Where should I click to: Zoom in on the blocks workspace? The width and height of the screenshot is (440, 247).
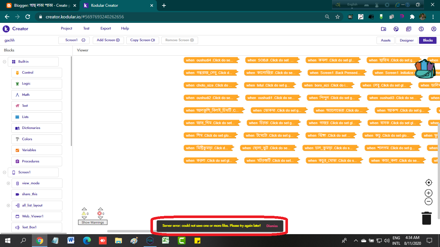[428, 193]
